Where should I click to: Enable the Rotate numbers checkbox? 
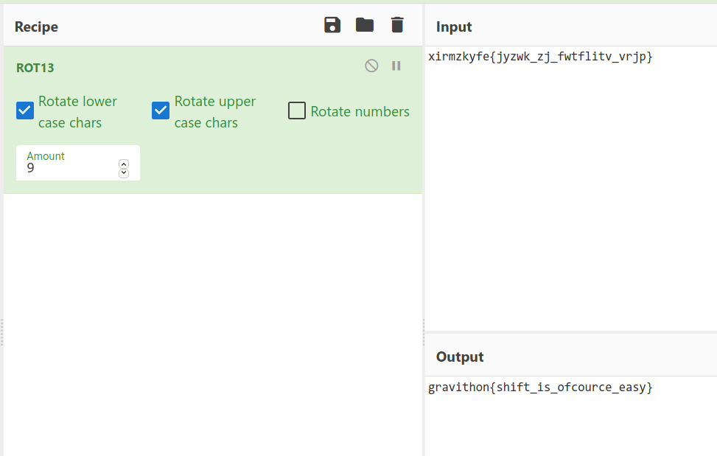[x=297, y=111]
